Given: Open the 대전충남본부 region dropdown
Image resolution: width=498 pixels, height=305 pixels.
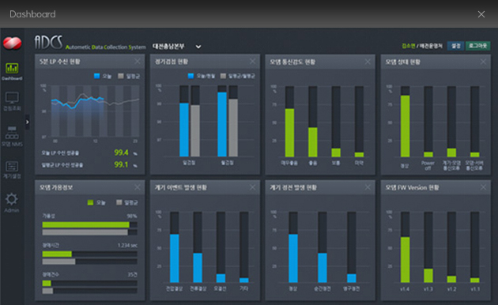Looking at the screenshot, I should pyautogui.click(x=176, y=47).
